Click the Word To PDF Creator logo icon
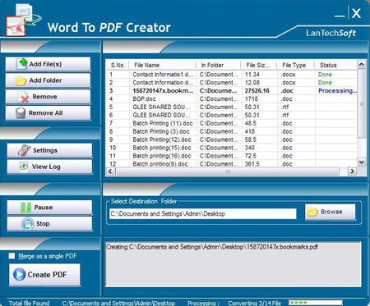Image resolution: width=370 pixels, height=306 pixels. [23, 20]
